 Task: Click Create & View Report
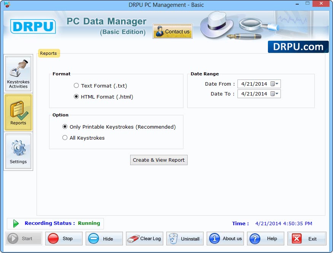tap(159, 160)
